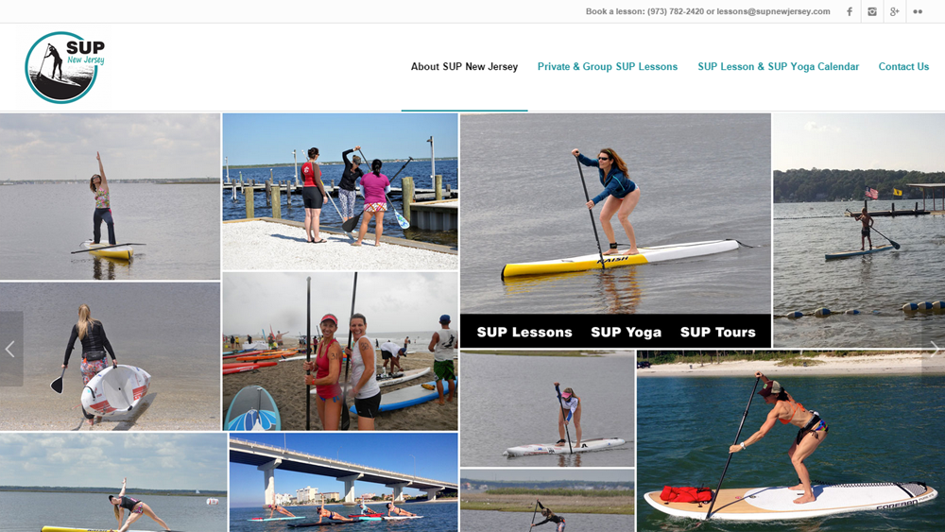
Task: Open Private & Group SUP Lessons page
Action: [x=608, y=67]
